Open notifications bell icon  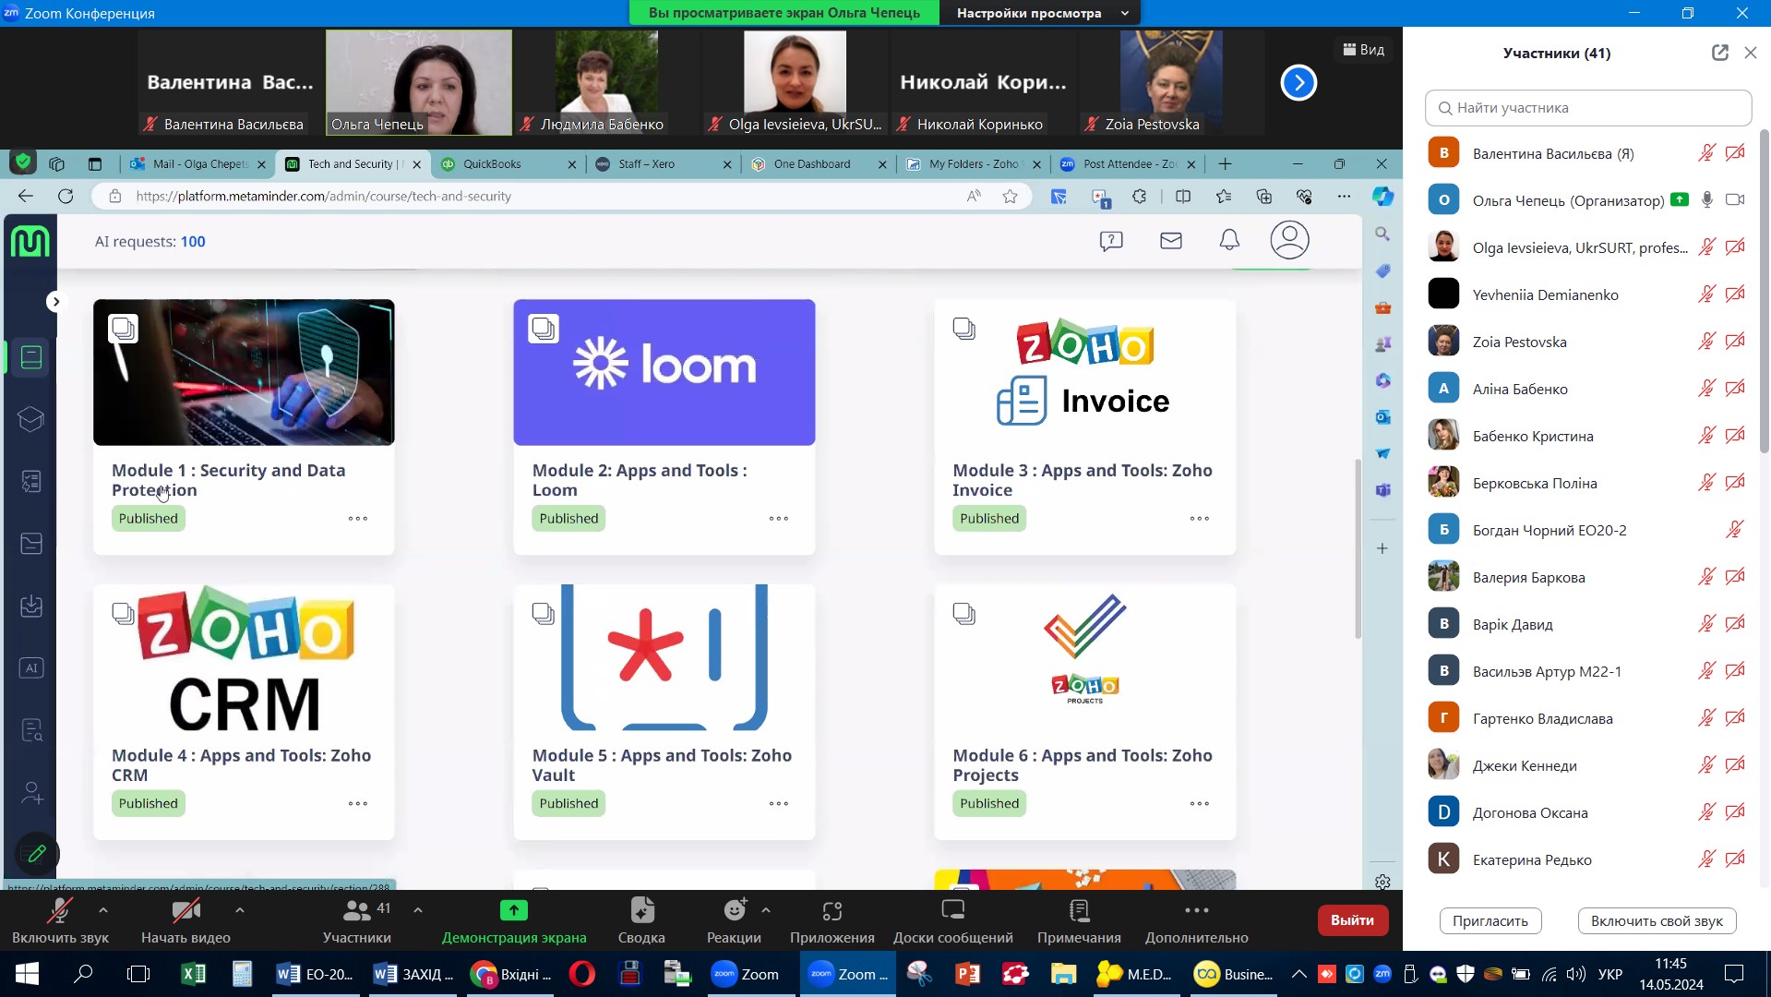click(1229, 241)
